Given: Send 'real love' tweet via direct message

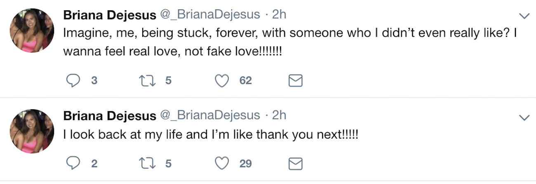Looking at the screenshot, I should [x=295, y=81].
